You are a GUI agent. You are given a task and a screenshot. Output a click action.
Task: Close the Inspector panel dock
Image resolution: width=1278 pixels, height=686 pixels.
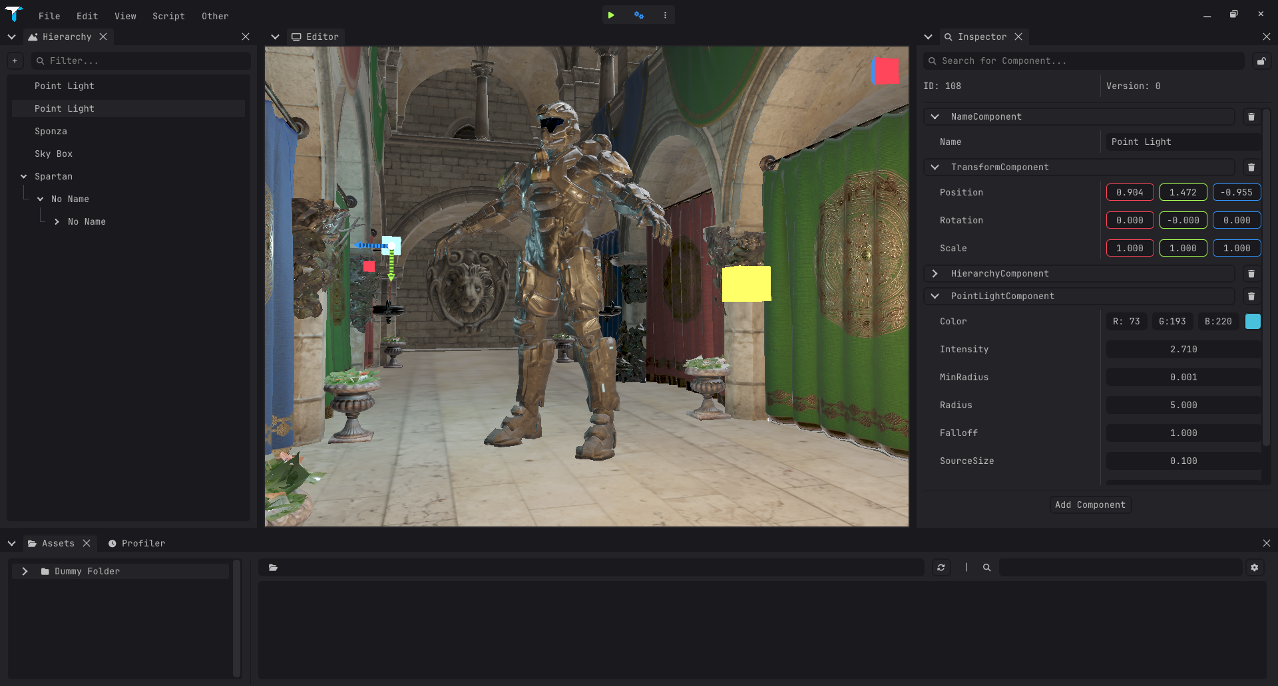pos(1267,37)
